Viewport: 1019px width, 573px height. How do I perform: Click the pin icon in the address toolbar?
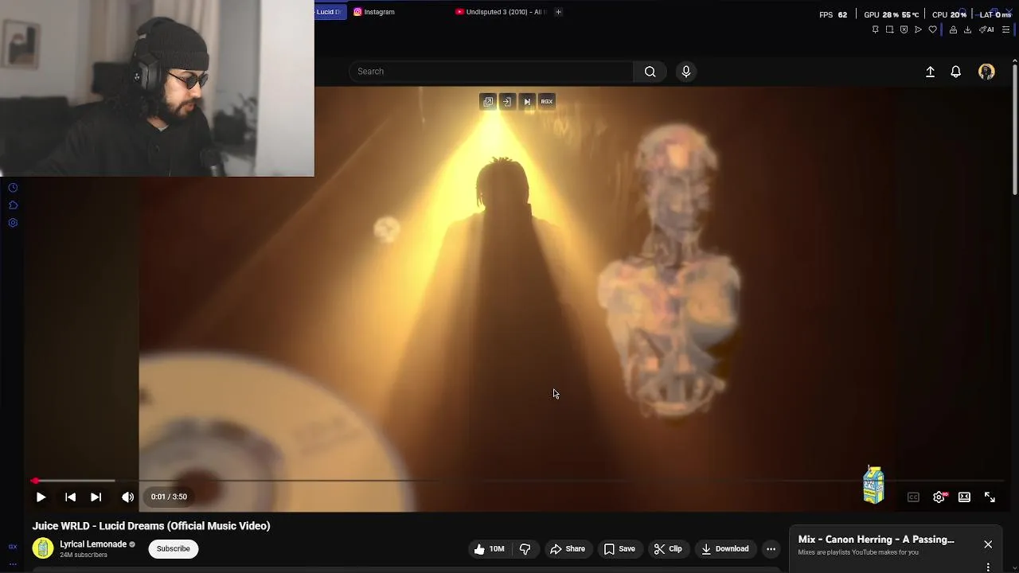pyautogui.click(x=875, y=29)
